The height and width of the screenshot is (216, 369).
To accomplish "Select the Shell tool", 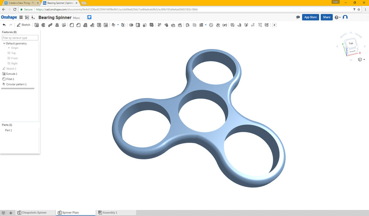I will coord(99,25).
